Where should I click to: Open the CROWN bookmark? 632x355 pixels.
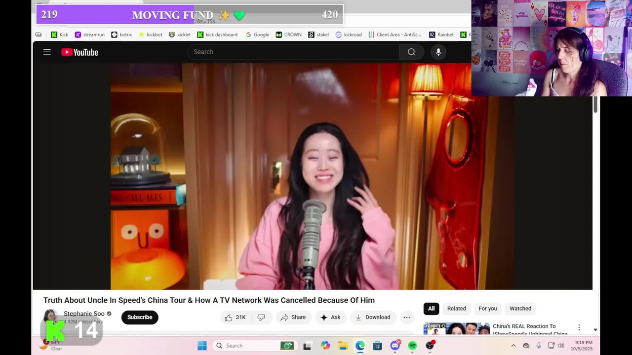click(x=289, y=35)
